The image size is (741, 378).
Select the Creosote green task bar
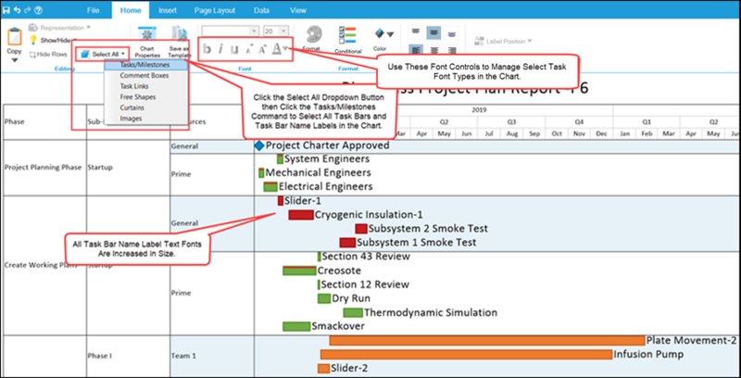click(x=299, y=271)
